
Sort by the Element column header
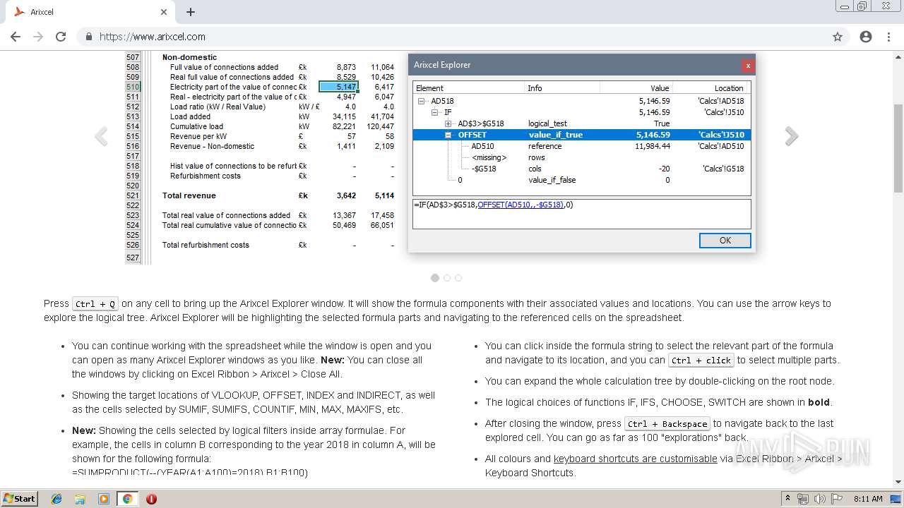[x=469, y=88]
